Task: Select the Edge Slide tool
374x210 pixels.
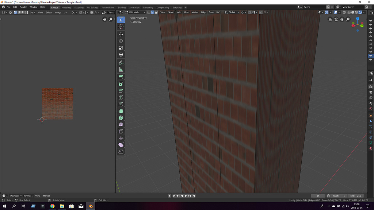Action: pyautogui.click(x=121, y=131)
